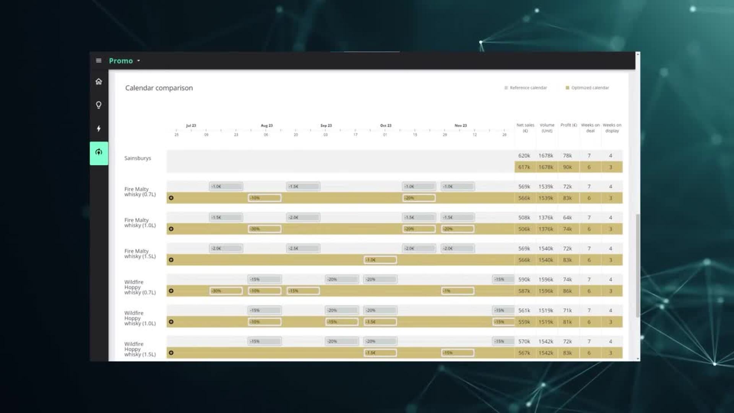This screenshot has height=413, width=734.
Task: Click plus icon on Fire Malty whisky (0.7L) row
Action: click(171, 198)
